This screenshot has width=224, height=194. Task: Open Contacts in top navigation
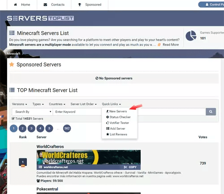pyautogui.click(x=54, y=4)
